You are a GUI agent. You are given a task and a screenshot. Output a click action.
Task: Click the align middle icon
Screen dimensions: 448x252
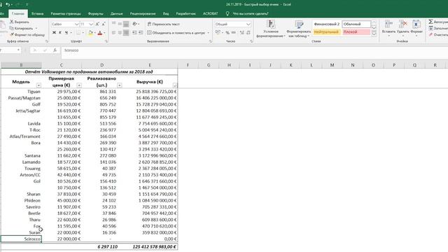click(x=120, y=24)
